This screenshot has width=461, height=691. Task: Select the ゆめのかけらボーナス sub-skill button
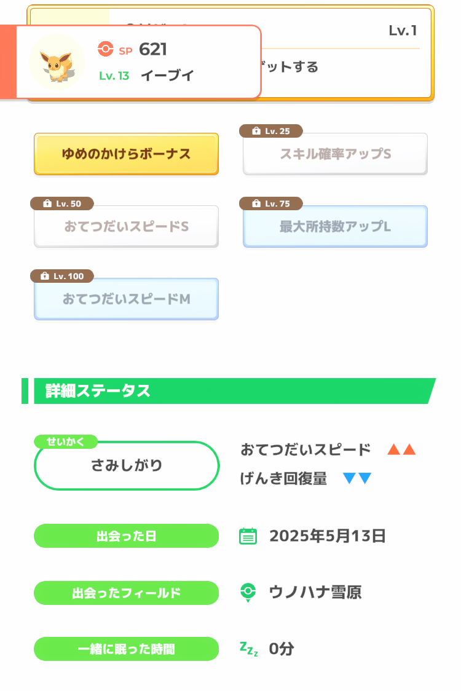pyautogui.click(x=126, y=154)
